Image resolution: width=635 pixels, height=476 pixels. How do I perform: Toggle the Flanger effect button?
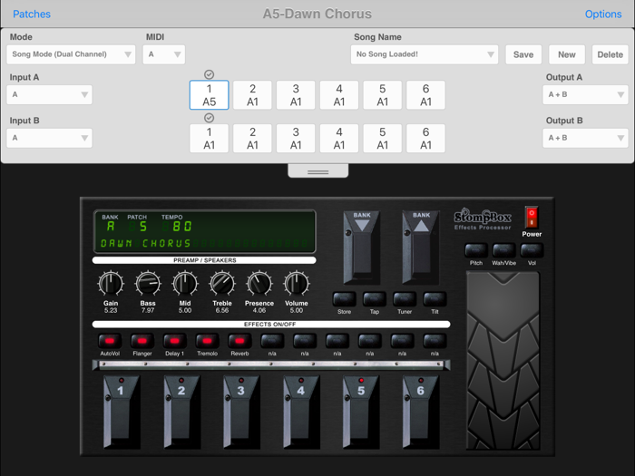click(x=142, y=341)
